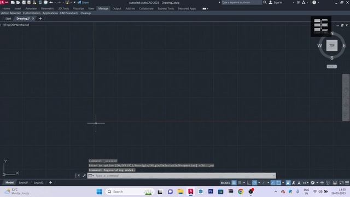The height and width of the screenshot is (197, 350).
Task: Open the Collaborate ribbon tab
Action: (x=146, y=9)
